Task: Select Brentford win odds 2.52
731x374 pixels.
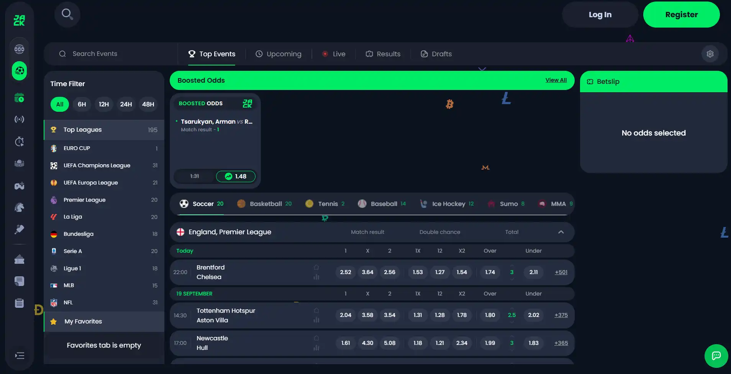Action: 346,272
